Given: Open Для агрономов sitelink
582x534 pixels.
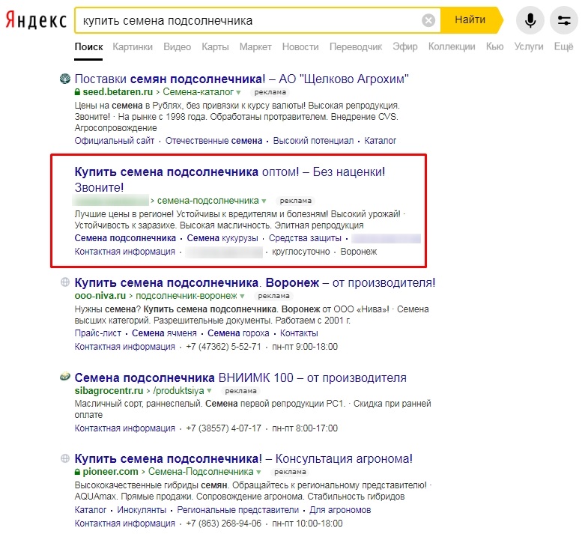Looking at the screenshot, I should pos(340,509).
